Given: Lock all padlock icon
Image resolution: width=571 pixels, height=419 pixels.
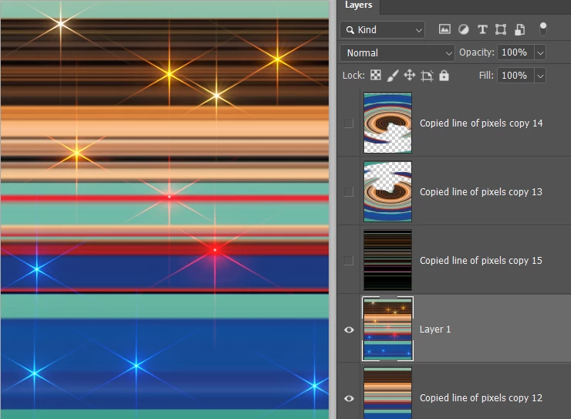Looking at the screenshot, I should (444, 76).
